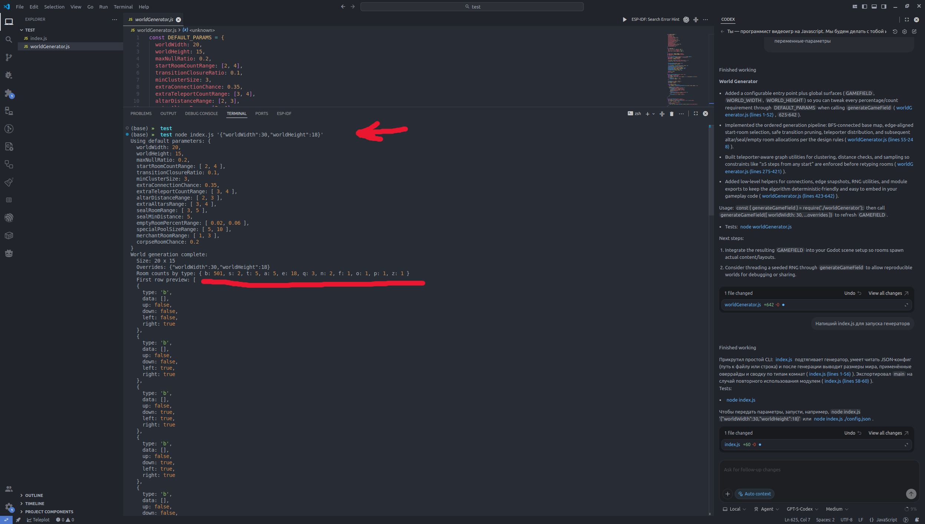This screenshot has width=925, height=524.
Task: Open the GPT-5-Codex model dropdown
Action: click(802, 509)
